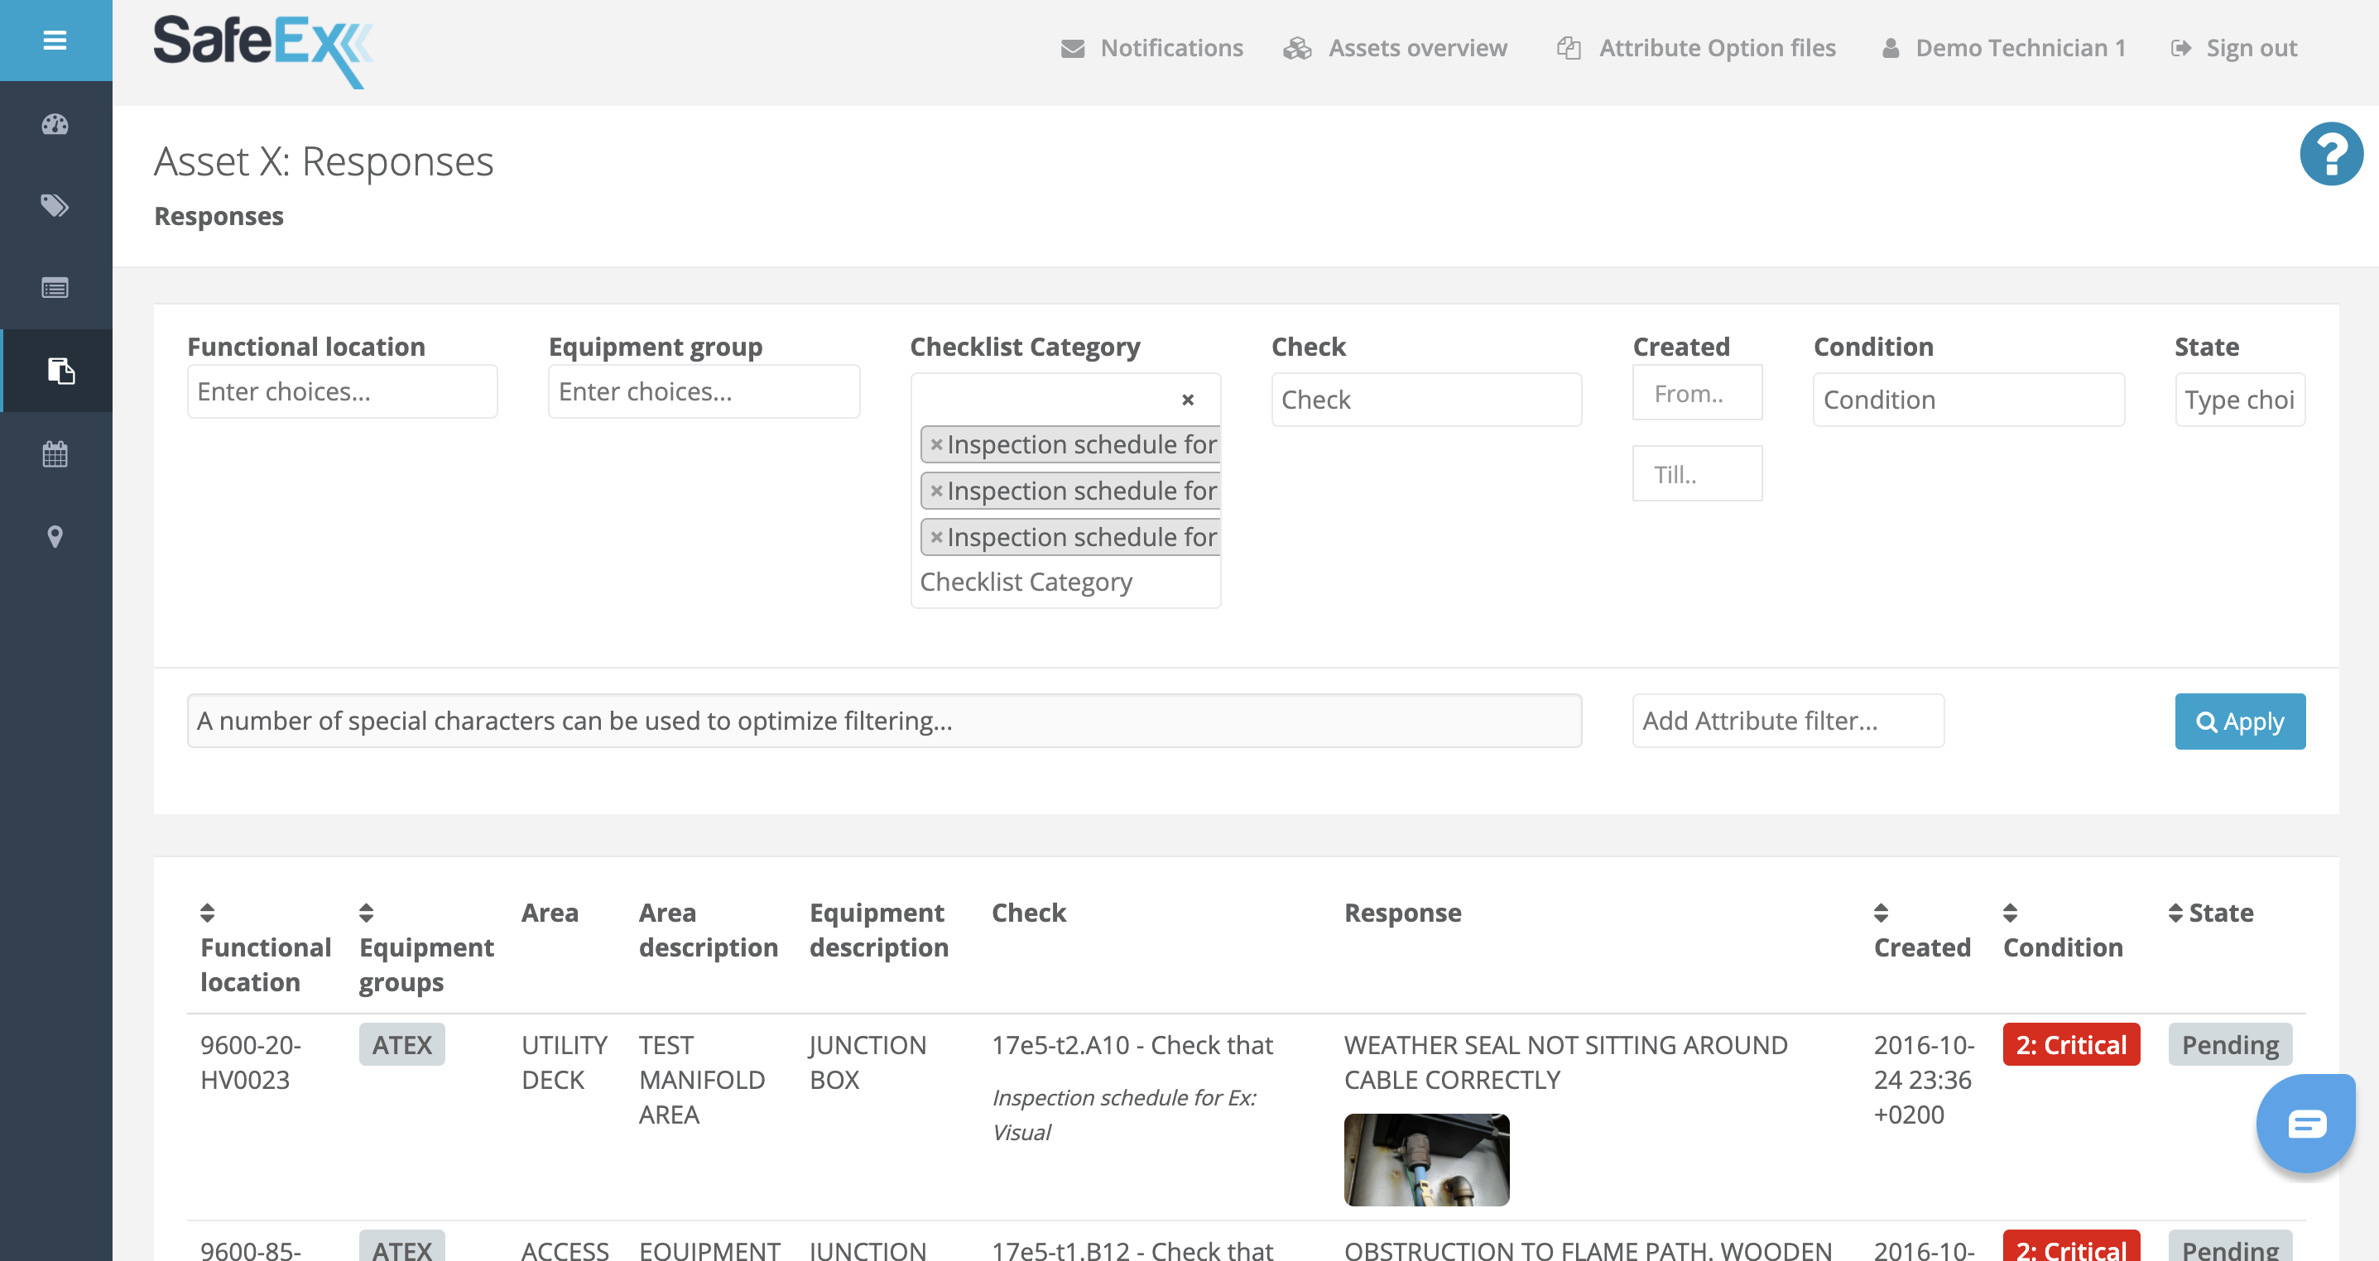Clear all Checklist Category selections
The height and width of the screenshot is (1261, 2379).
1188,400
